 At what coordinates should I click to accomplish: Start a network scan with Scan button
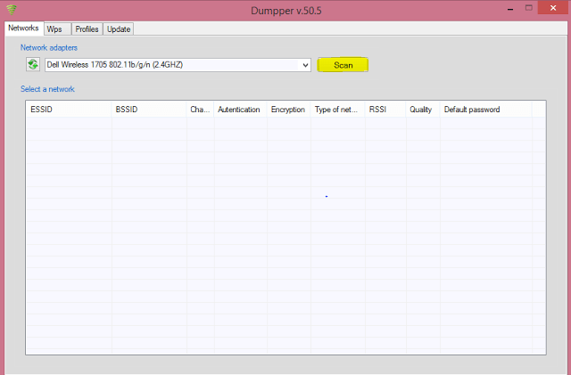343,65
